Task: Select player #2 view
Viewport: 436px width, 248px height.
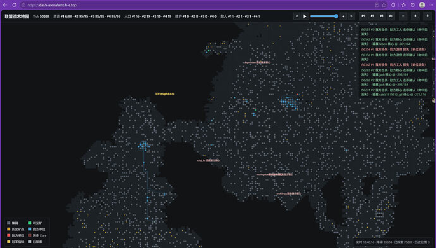Action: click(372, 16)
